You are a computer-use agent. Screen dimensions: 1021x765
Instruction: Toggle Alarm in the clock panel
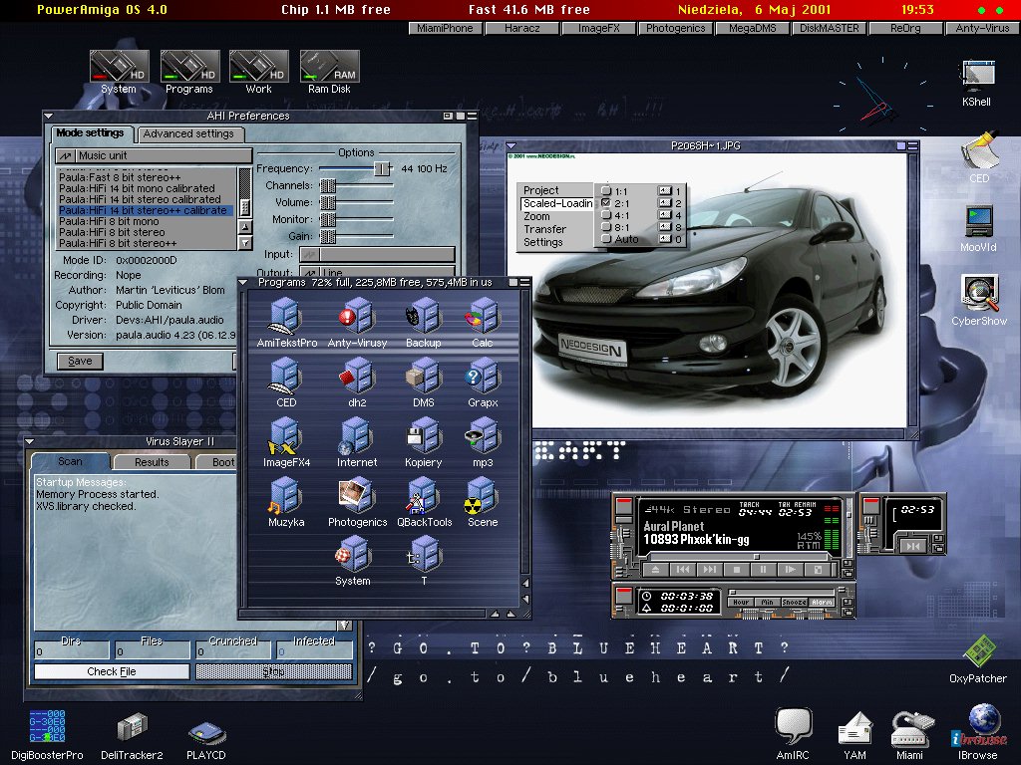pyautogui.click(x=822, y=603)
